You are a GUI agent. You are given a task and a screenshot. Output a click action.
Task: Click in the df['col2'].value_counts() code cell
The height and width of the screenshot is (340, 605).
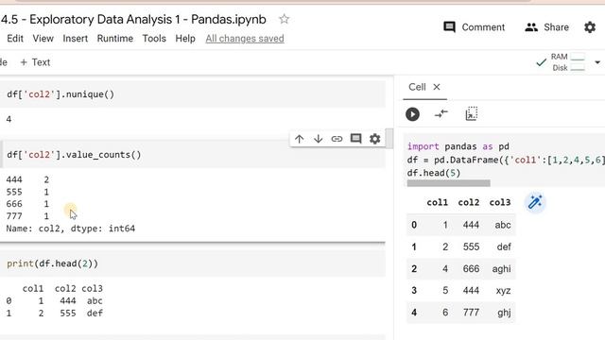click(193, 155)
